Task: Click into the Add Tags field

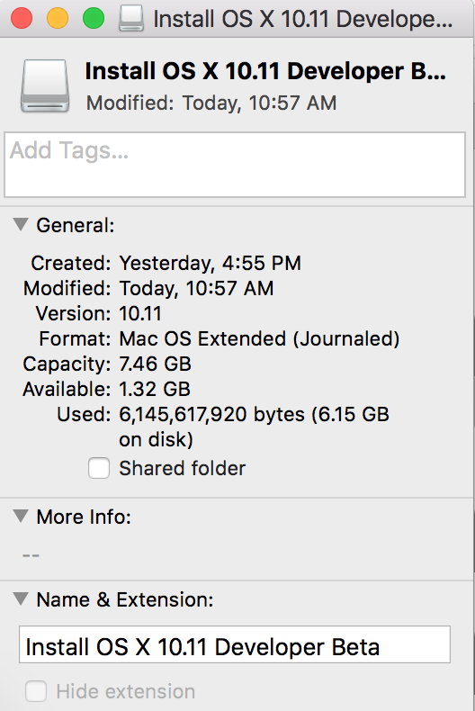Action: 235,165
